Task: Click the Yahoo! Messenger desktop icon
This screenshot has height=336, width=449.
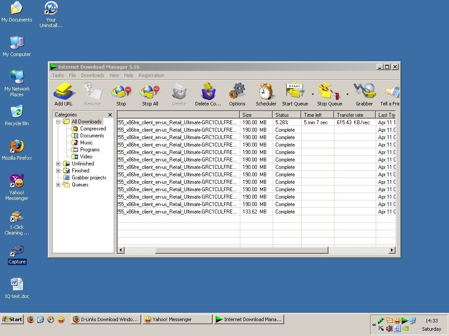Action: tap(17, 187)
